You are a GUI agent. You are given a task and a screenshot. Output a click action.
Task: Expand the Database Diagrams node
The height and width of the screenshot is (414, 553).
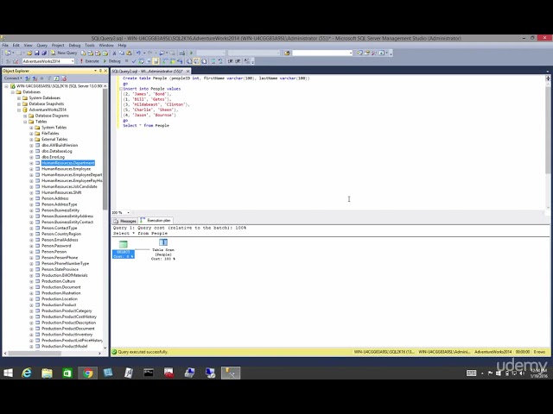coord(25,116)
